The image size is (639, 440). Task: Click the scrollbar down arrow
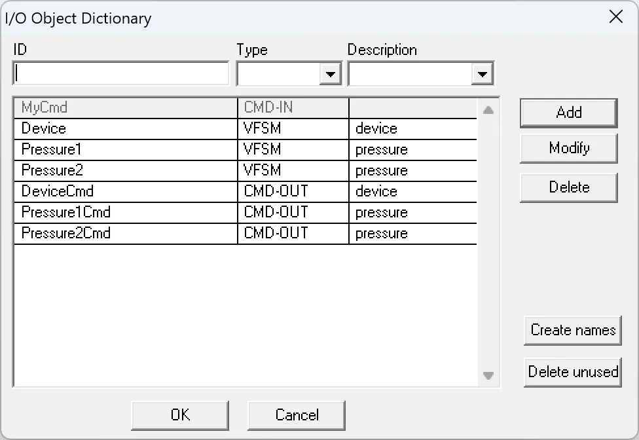(488, 376)
